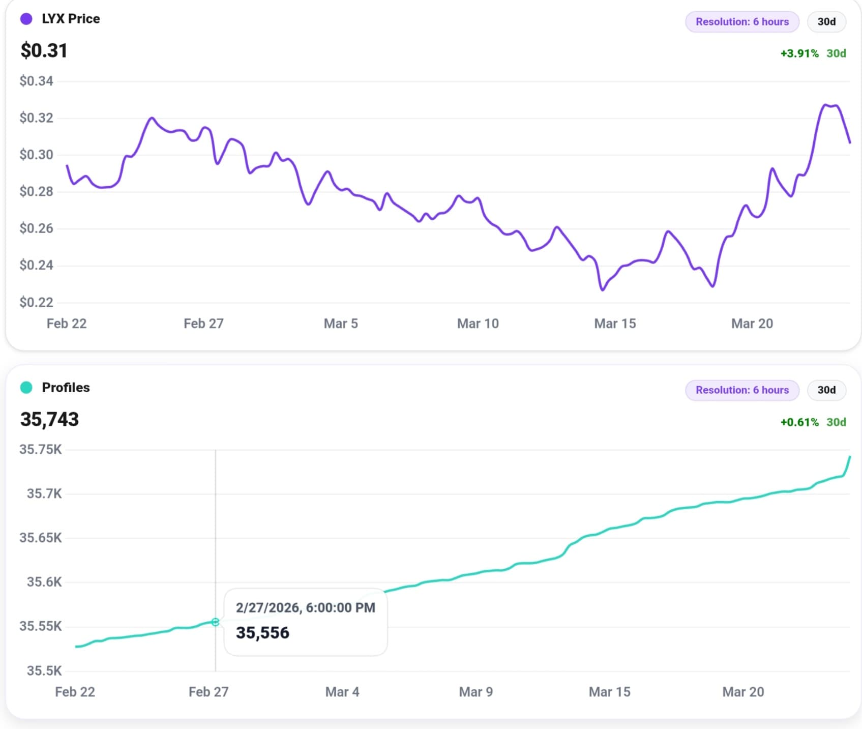Click the +3.91% 30d change indicator

[x=813, y=53]
